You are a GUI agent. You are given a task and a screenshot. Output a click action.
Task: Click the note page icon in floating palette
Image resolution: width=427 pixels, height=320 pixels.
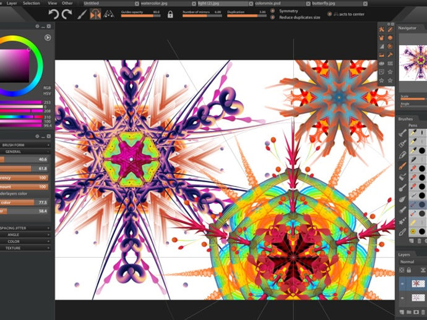[x=381, y=72]
